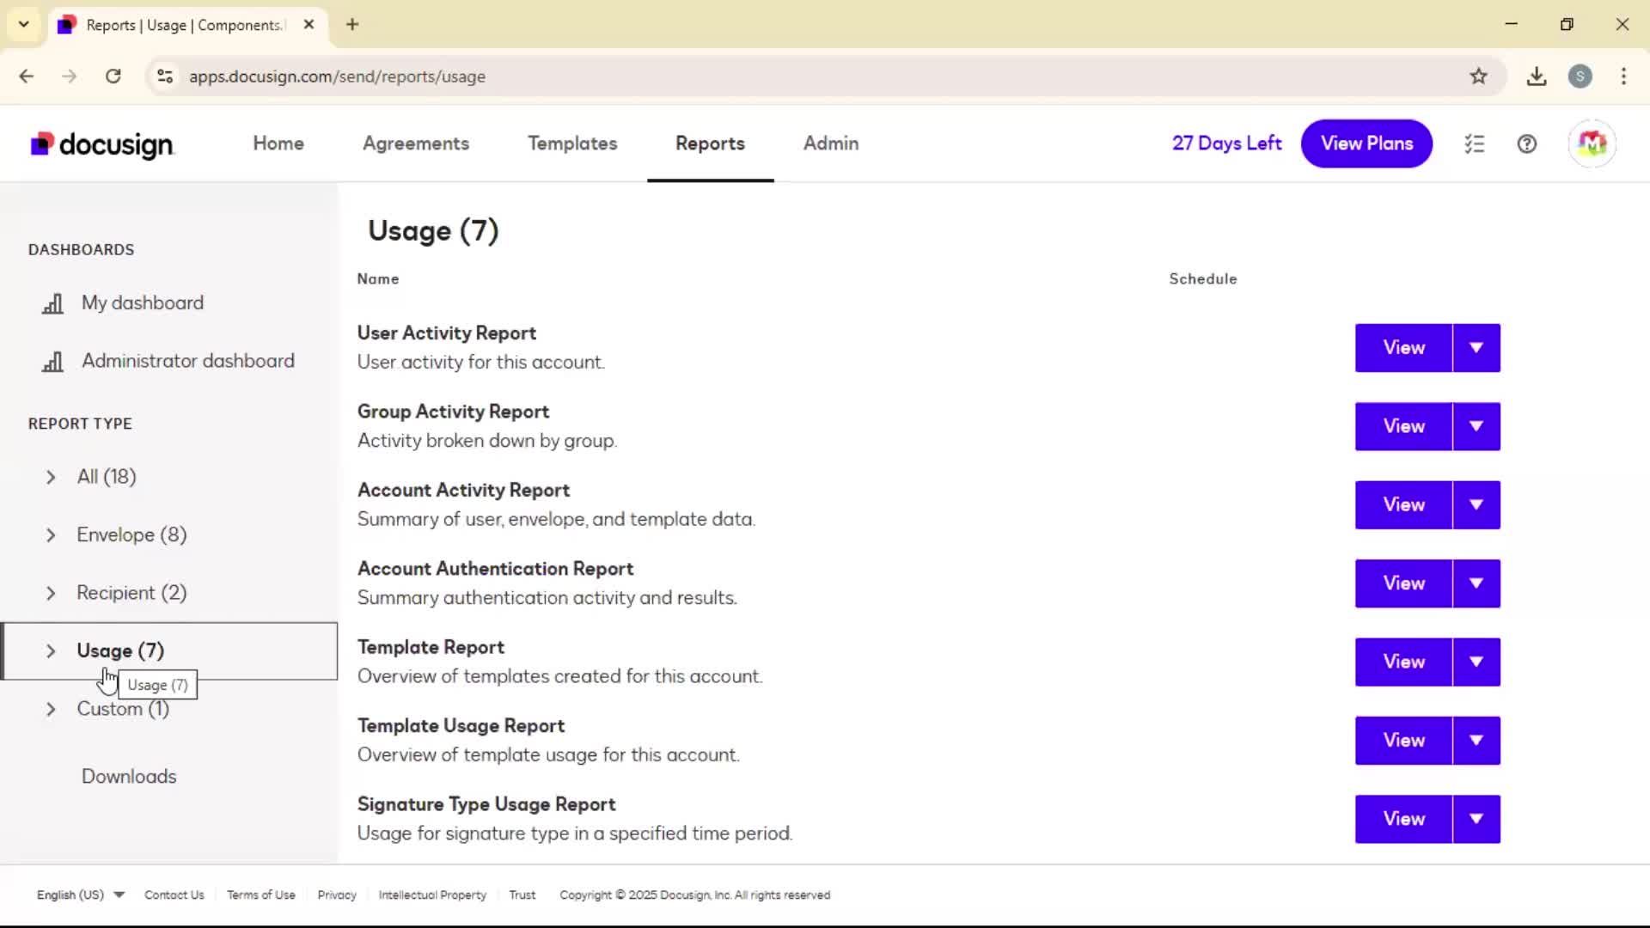
Task: Open a new browser tab
Action: (x=352, y=24)
